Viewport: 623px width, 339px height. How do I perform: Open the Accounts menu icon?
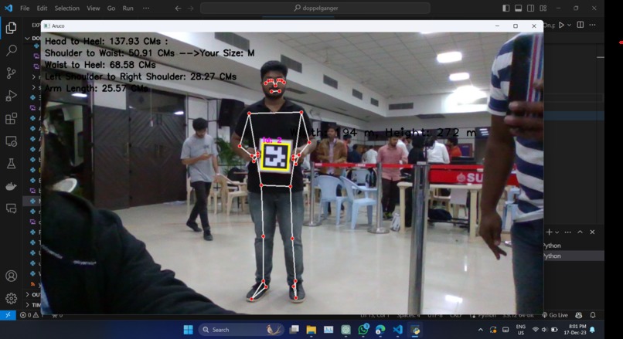[11, 276]
